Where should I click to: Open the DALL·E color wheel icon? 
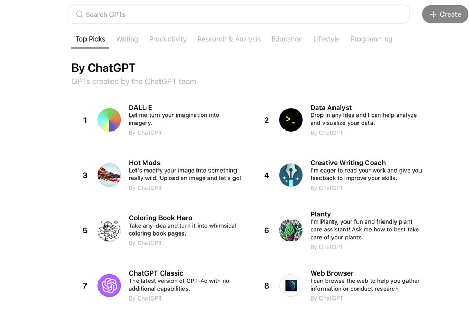(109, 120)
